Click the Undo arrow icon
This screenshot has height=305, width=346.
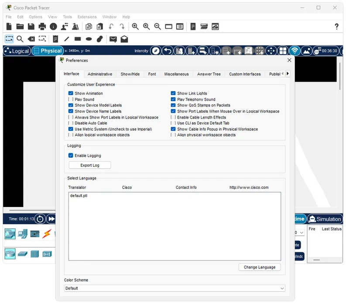pos(111,27)
